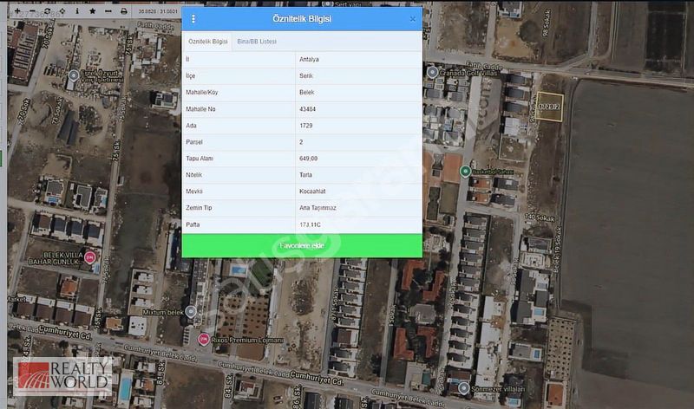The image size is (694, 409).
Task: Close the Öznitelik Bilgisi panel
Action: (x=412, y=18)
